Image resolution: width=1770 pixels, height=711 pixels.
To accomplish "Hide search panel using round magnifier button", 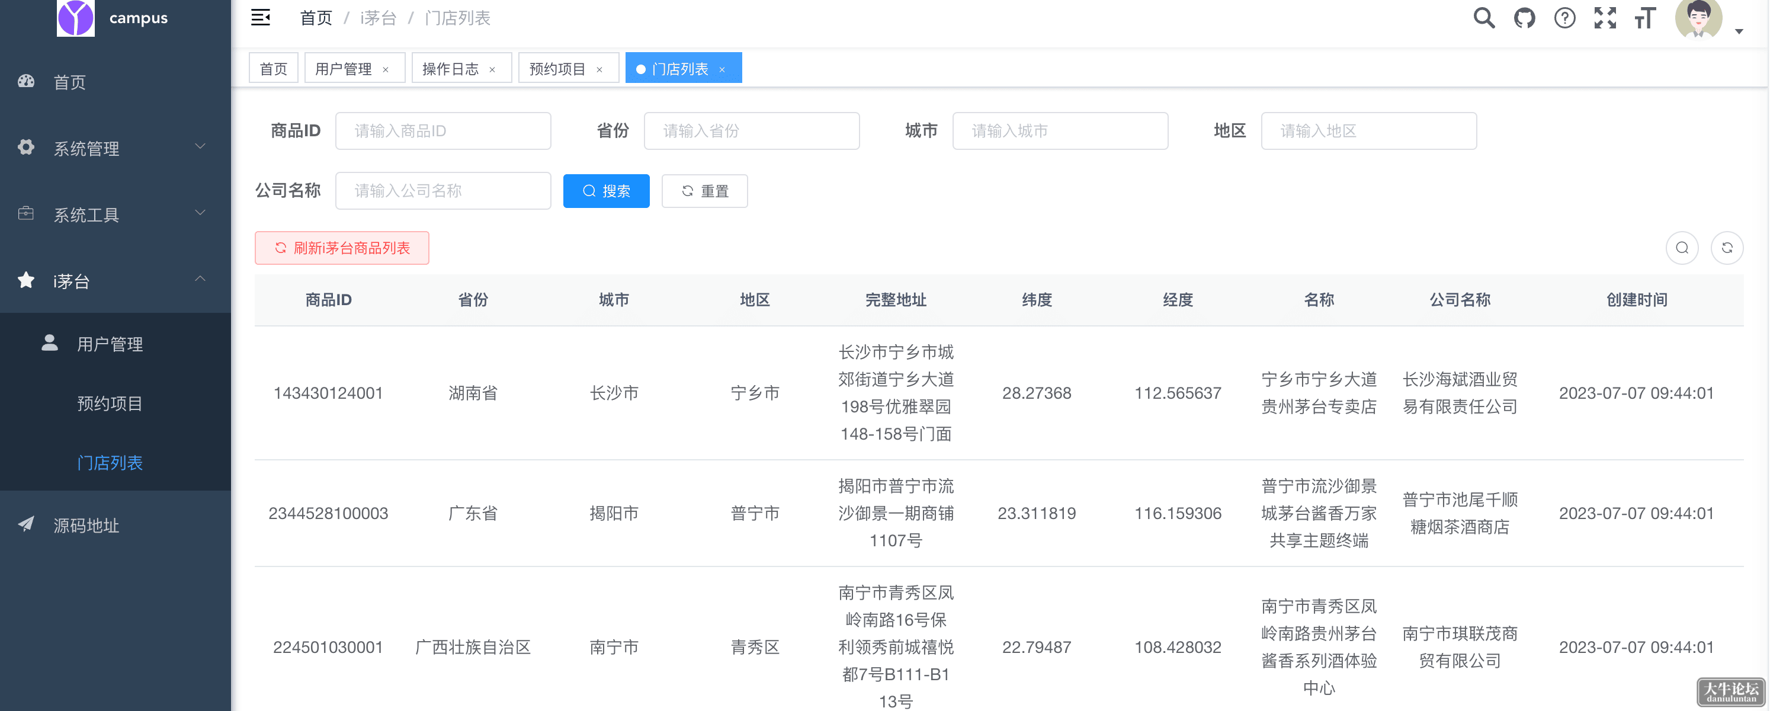I will pos(1682,248).
